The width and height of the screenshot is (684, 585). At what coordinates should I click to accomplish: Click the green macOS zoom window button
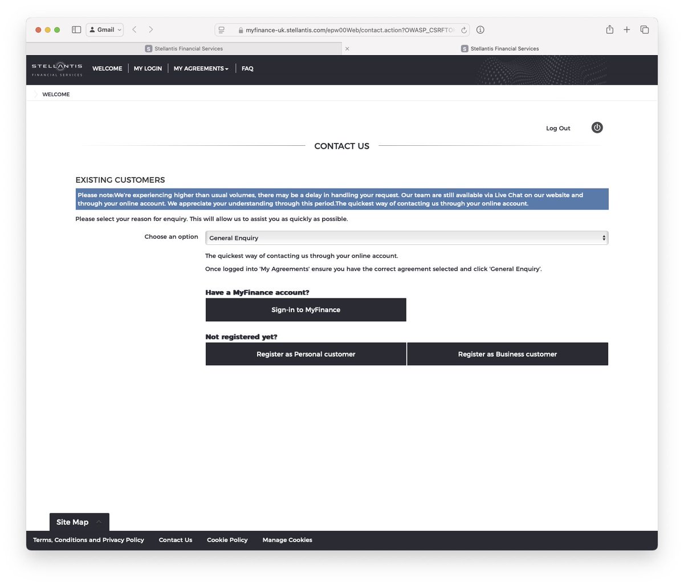(x=57, y=30)
